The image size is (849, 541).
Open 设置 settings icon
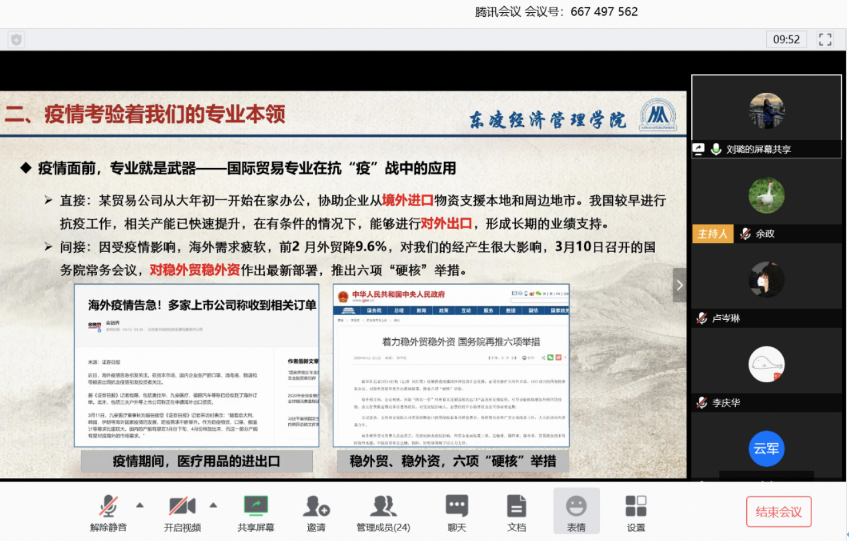[636, 512]
